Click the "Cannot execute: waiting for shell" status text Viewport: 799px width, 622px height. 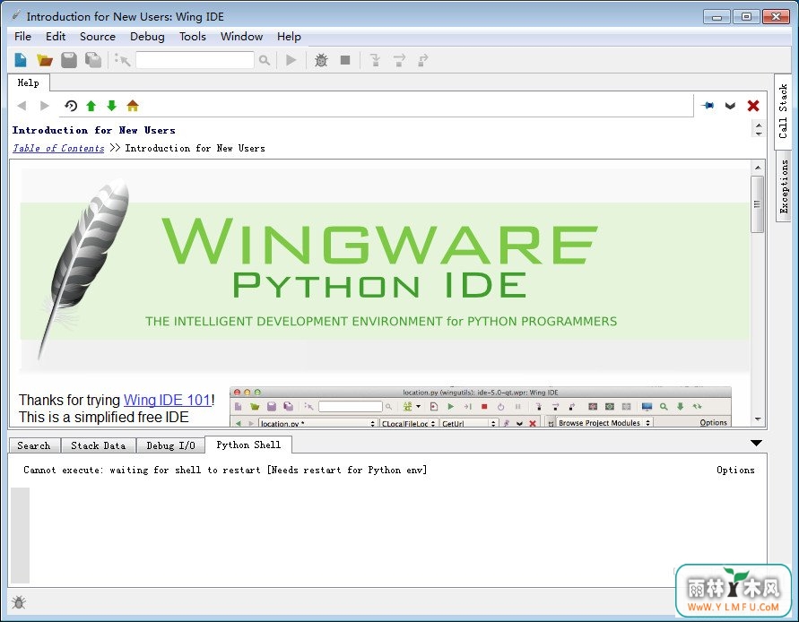[x=225, y=471]
